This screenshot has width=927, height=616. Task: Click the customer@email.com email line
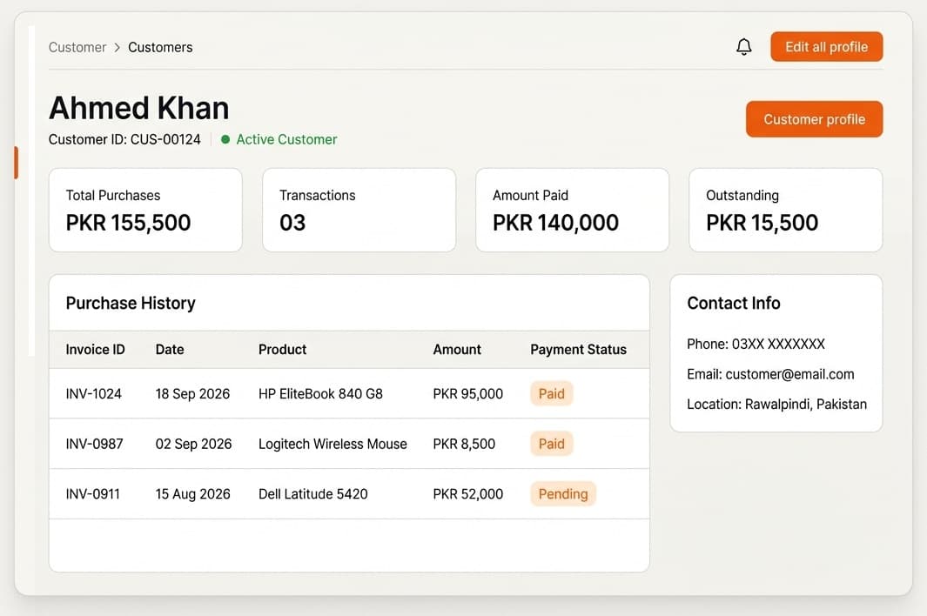[770, 374]
